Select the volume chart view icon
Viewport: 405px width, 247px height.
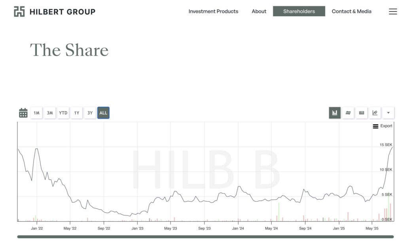[335, 113]
